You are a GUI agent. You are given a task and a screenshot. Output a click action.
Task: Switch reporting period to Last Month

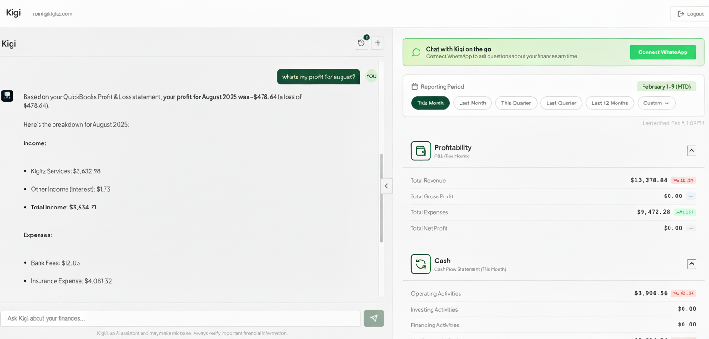point(472,103)
